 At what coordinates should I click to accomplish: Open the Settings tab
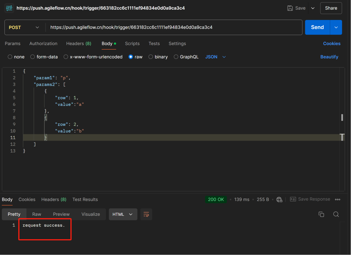coord(177,44)
